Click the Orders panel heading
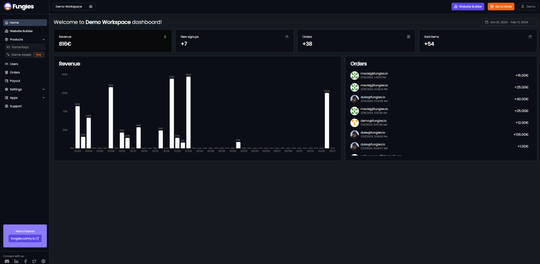This screenshot has height=264, width=540. point(359,64)
